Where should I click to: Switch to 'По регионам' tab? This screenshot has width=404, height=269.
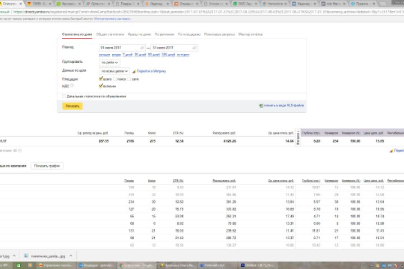click(x=164, y=34)
